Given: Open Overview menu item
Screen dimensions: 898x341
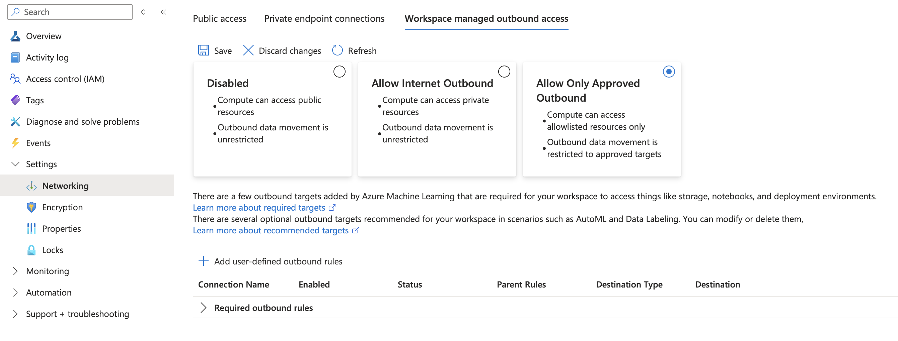Looking at the screenshot, I should click(x=44, y=36).
